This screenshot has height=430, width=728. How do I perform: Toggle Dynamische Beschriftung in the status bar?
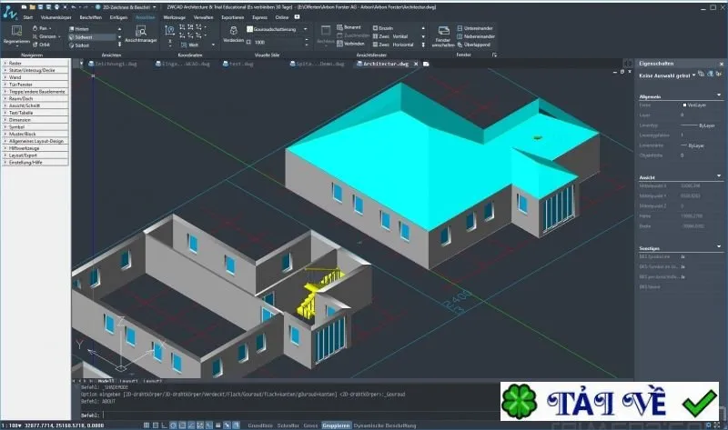[385, 425]
